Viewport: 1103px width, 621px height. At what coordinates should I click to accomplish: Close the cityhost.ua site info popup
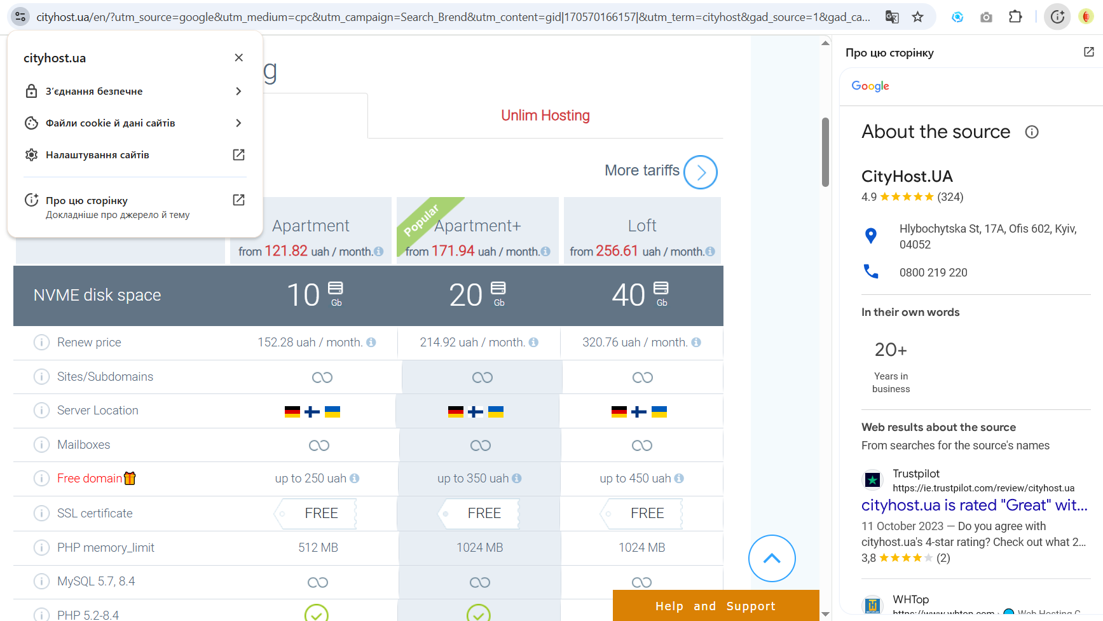point(238,58)
